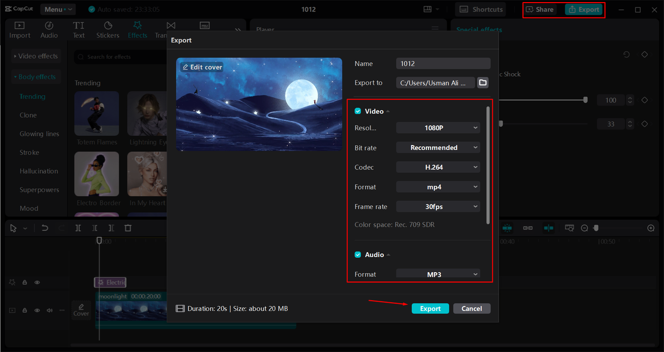Click the Undo arrow in timeline toolbar

click(45, 228)
